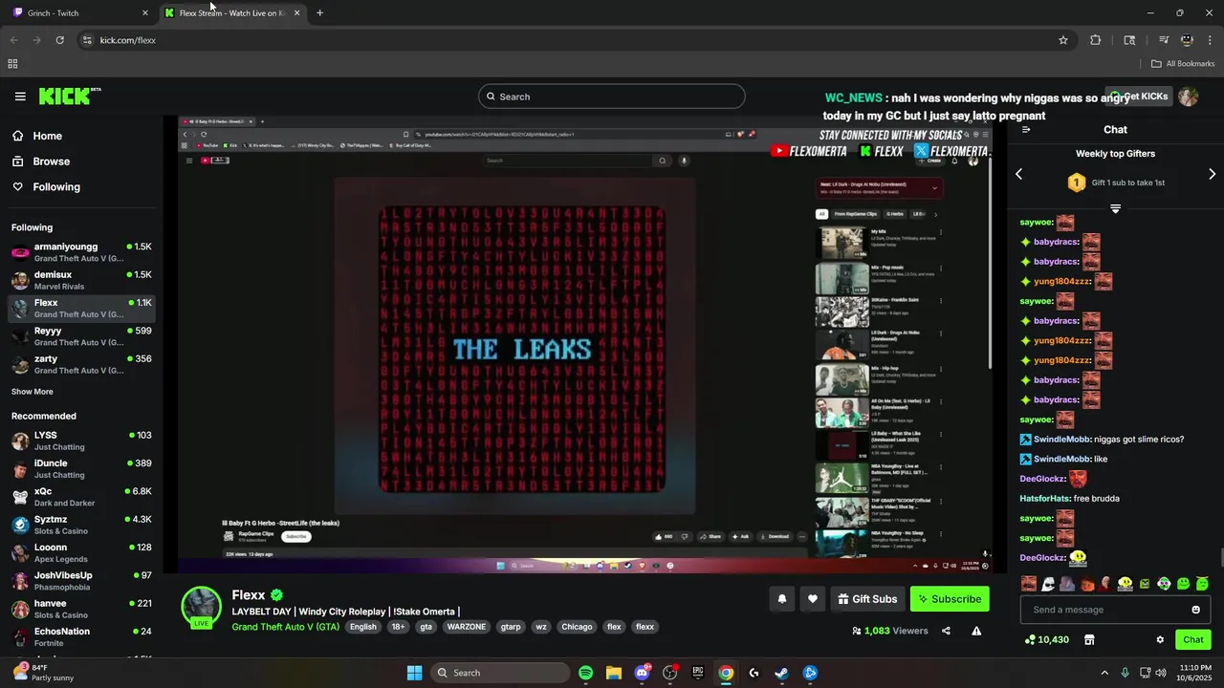
Task: Open Chrome apps grid in bookmarks bar
Action: pyautogui.click(x=12, y=64)
